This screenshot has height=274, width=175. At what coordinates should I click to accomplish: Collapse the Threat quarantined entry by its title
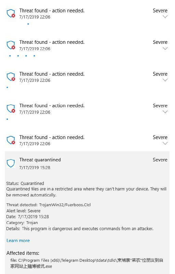pos(40,160)
